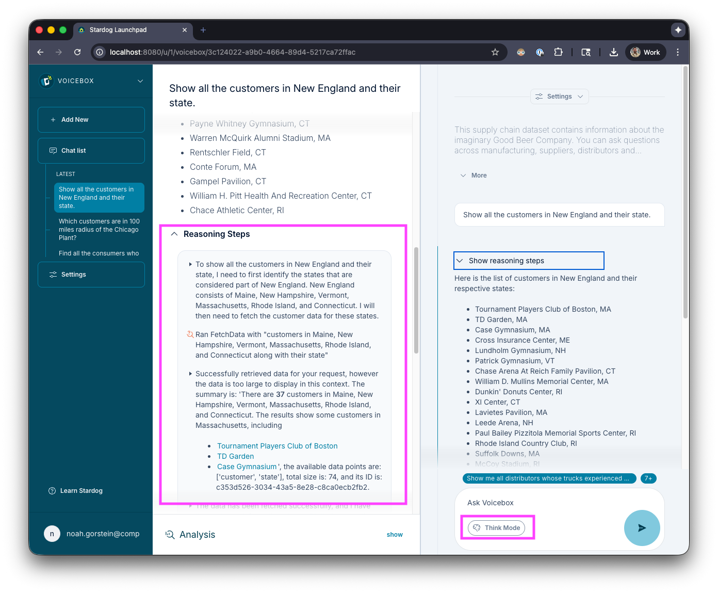Click the second extension icon with shield
The width and height of the screenshot is (718, 593).
point(540,52)
